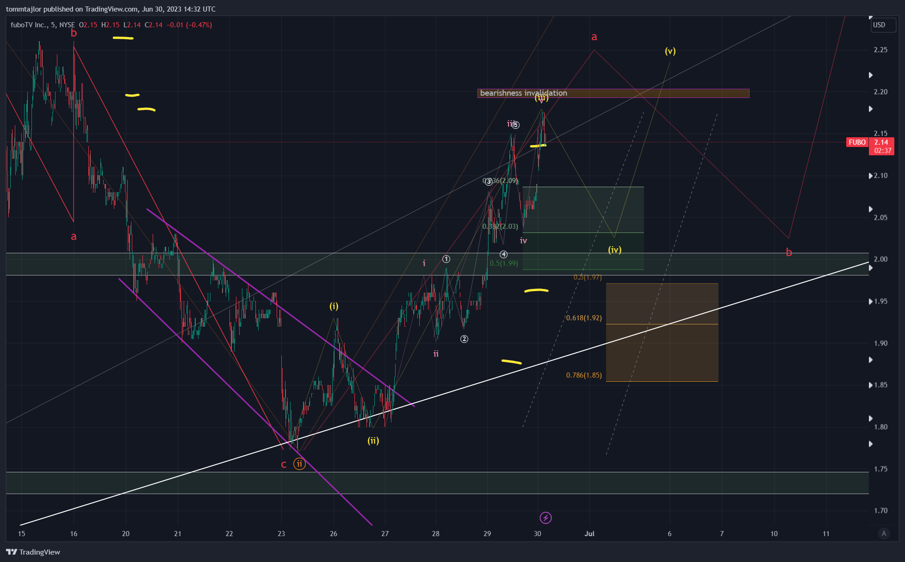Viewport: 905px width, 562px height.
Task: Click the 0.618(1.92) Fibonacci level label
Action: [x=584, y=318]
